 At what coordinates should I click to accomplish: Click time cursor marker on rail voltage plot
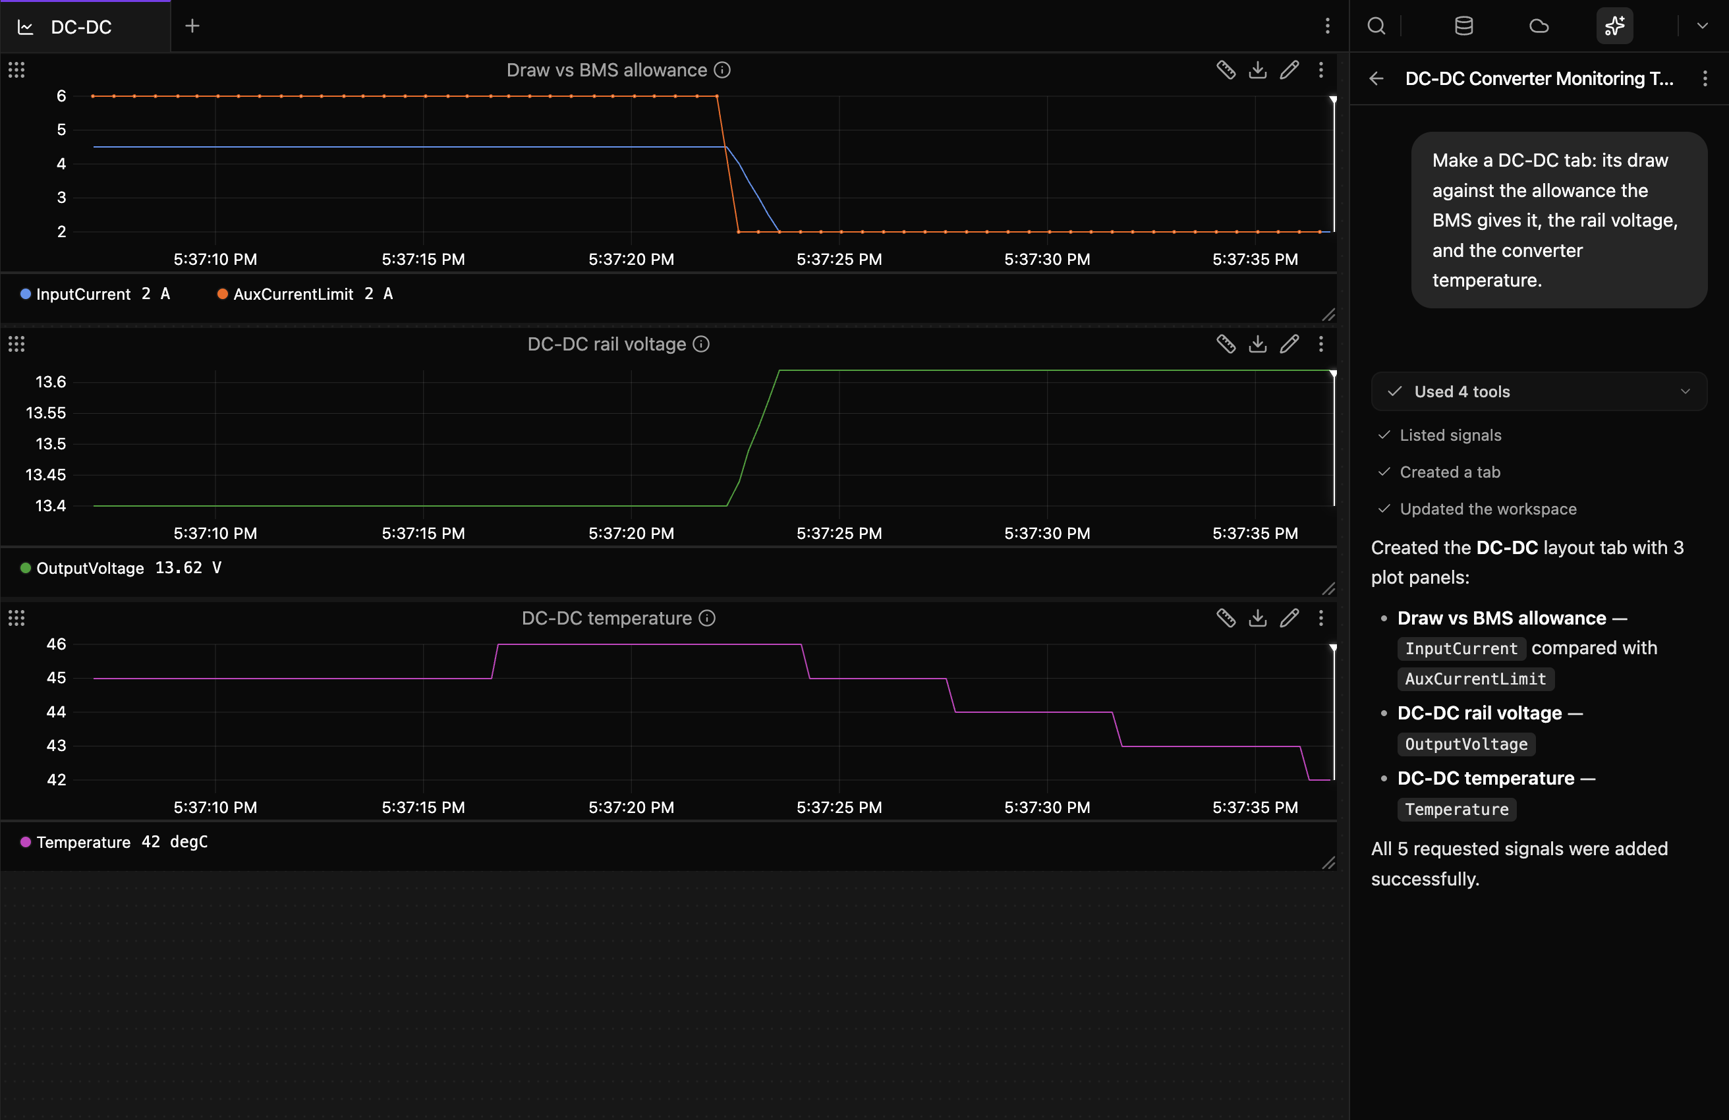tap(1333, 374)
